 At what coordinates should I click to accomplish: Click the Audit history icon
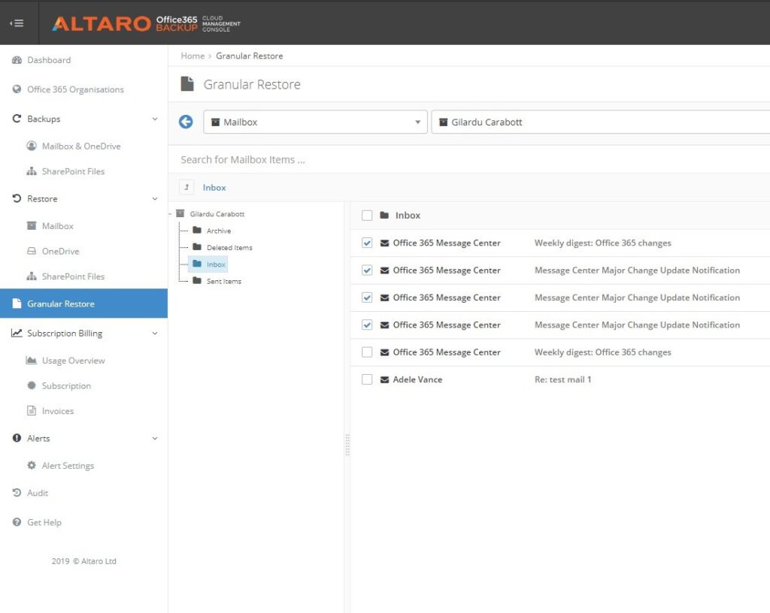tap(17, 493)
